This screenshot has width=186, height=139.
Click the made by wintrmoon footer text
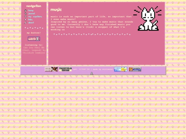click(x=103, y=69)
